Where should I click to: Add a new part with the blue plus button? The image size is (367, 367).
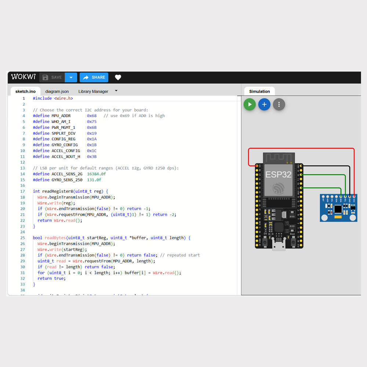[264, 104]
